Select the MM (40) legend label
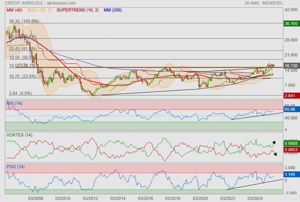Image resolution: width=300 pixels, height=202 pixels. tap(14, 10)
